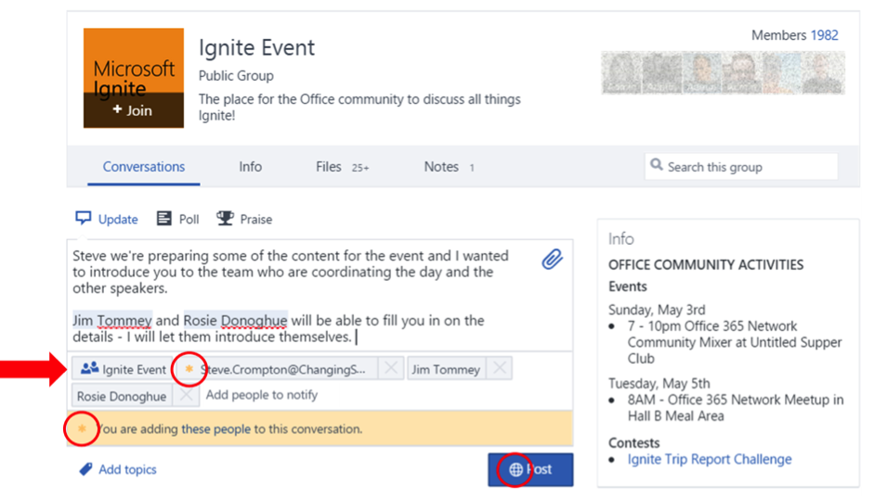This screenshot has width=874, height=497.
Task: Click the Tuesday, May 5th text
Action: [659, 384]
